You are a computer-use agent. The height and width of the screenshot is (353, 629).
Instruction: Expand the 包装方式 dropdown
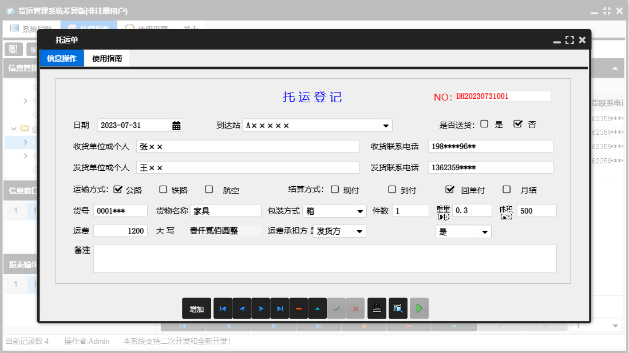(x=361, y=211)
